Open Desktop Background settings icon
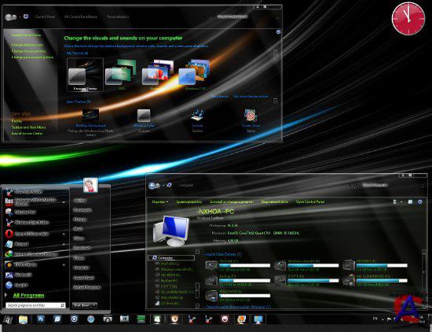The height and width of the screenshot is (332, 432). tap(90, 116)
